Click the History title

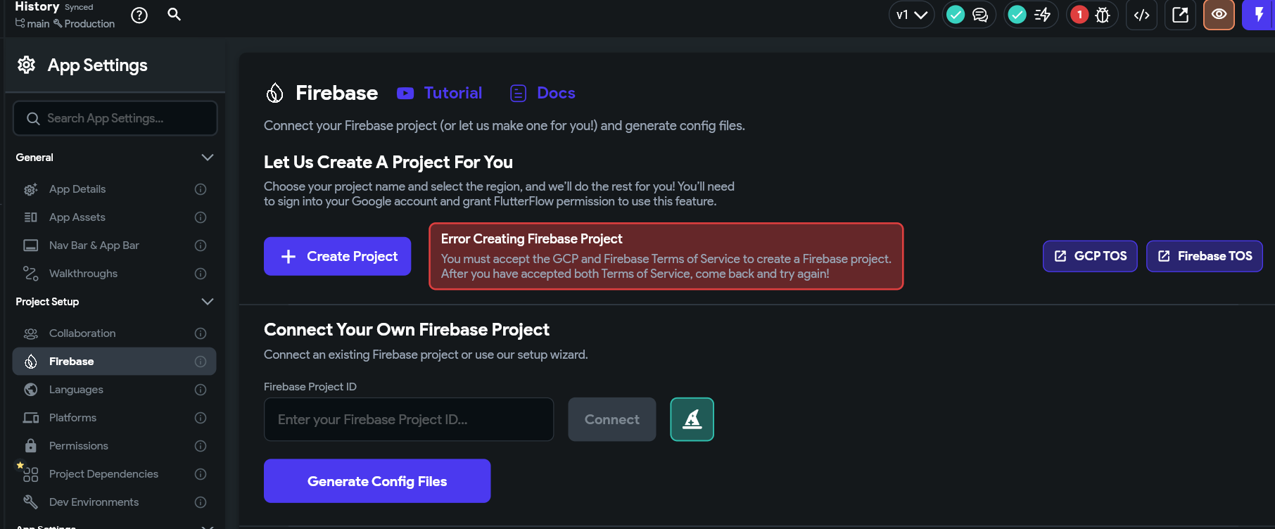click(x=37, y=6)
